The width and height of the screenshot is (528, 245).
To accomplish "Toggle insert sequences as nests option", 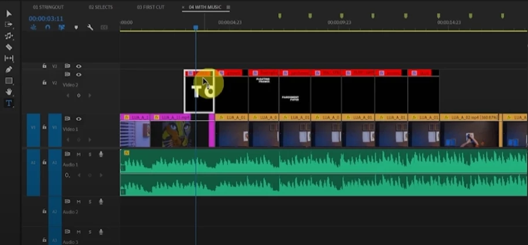I will (x=34, y=27).
